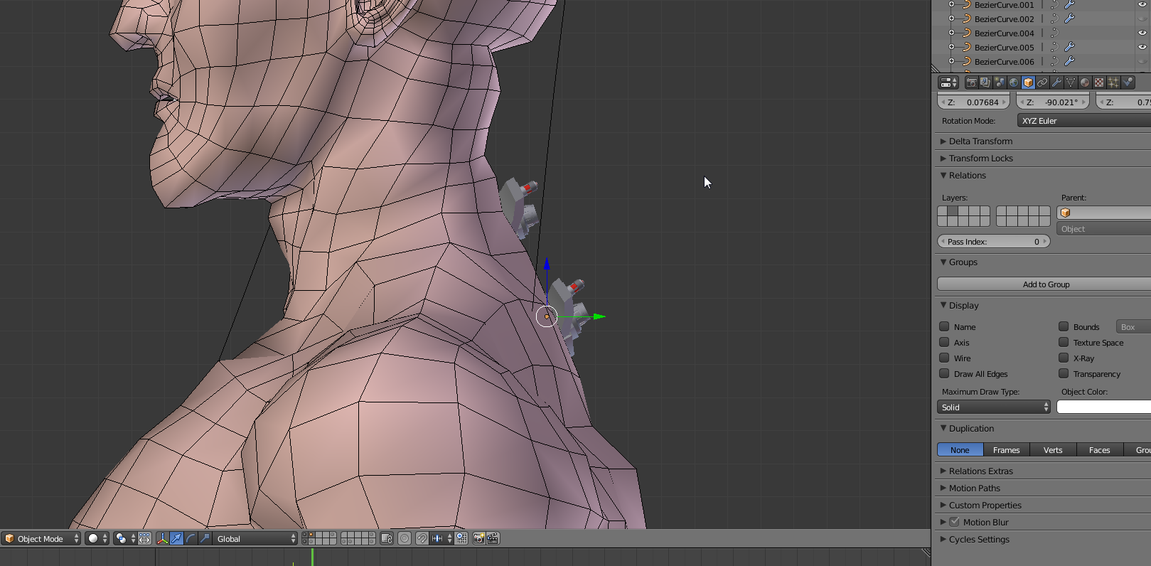Collapse the Relations panel

tap(968, 176)
